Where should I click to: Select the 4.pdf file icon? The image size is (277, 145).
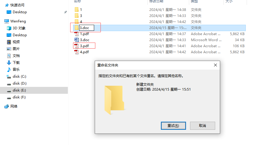click(x=77, y=52)
